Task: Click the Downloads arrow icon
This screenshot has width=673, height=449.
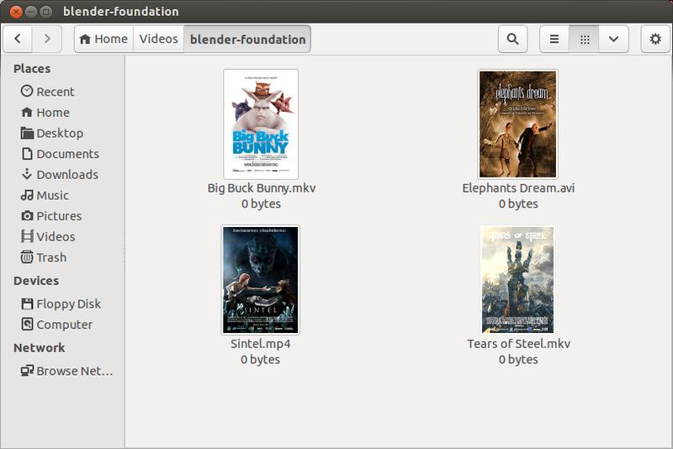Action: [x=27, y=174]
